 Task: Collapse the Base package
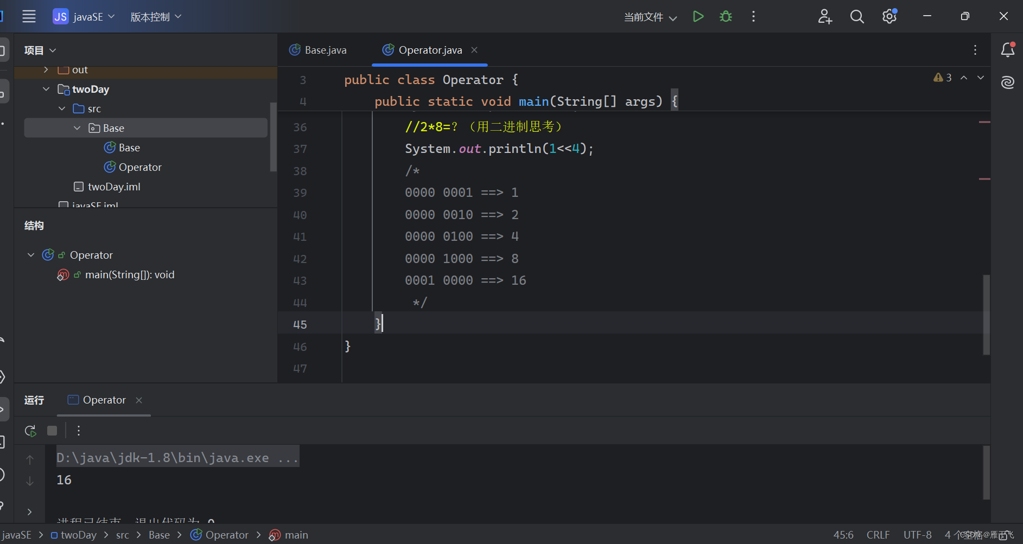(77, 128)
